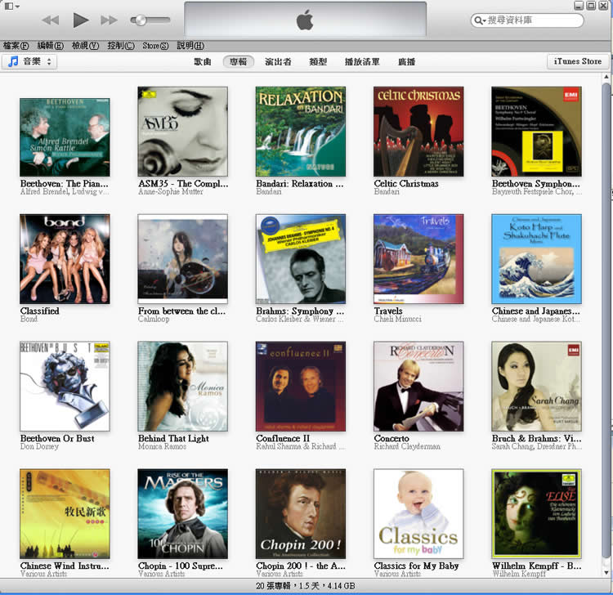Click the 'Travels' album title text
The width and height of the screenshot is (613, 595).
(388, 311)
